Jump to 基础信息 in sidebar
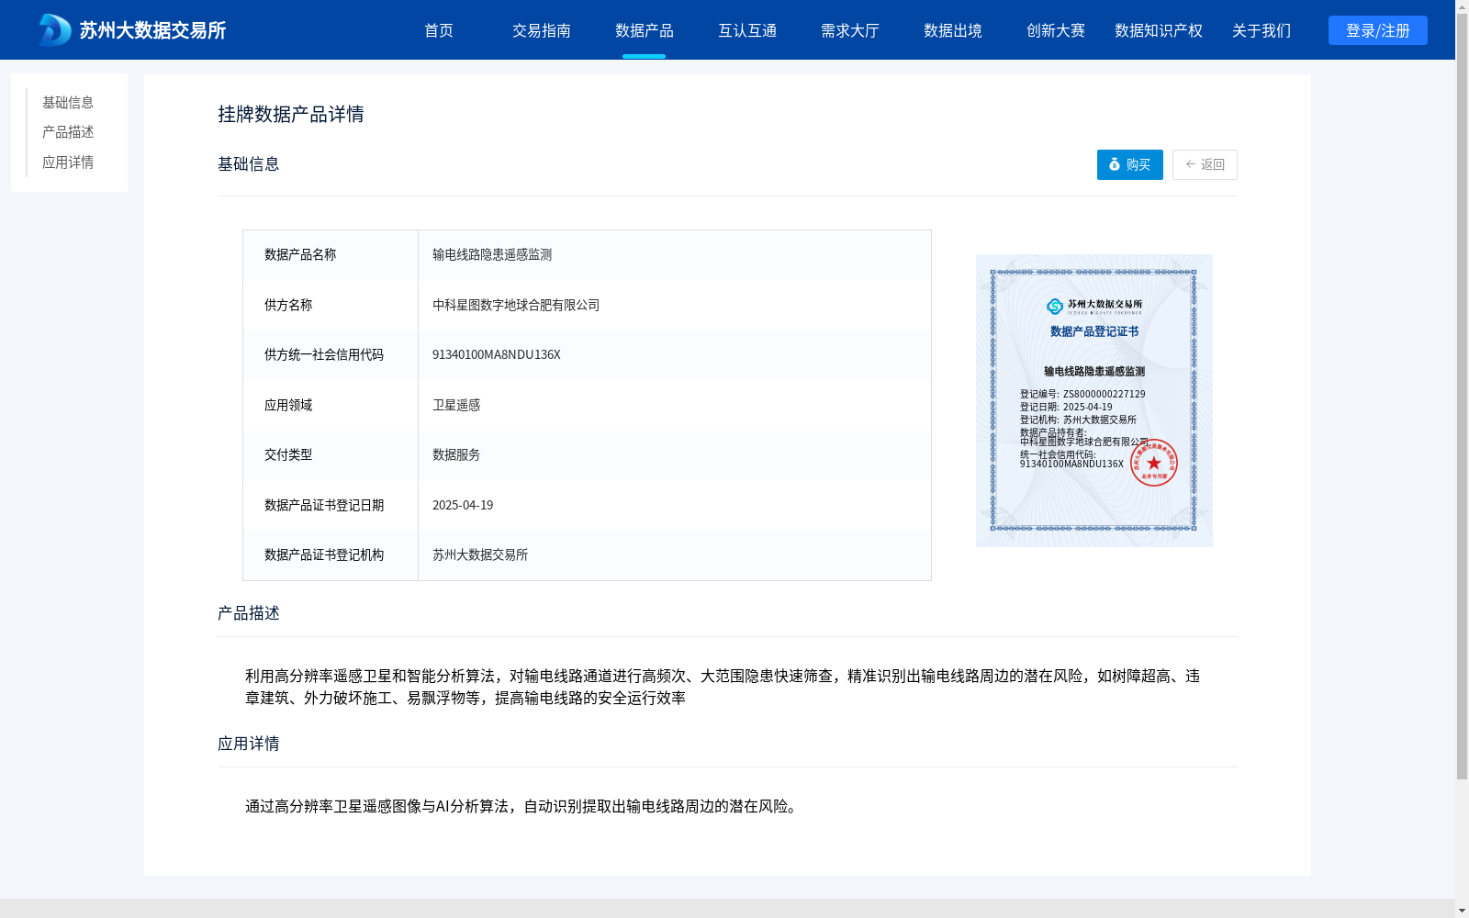This screenshot has width=1469, height=918. click(x=68, y=102)
